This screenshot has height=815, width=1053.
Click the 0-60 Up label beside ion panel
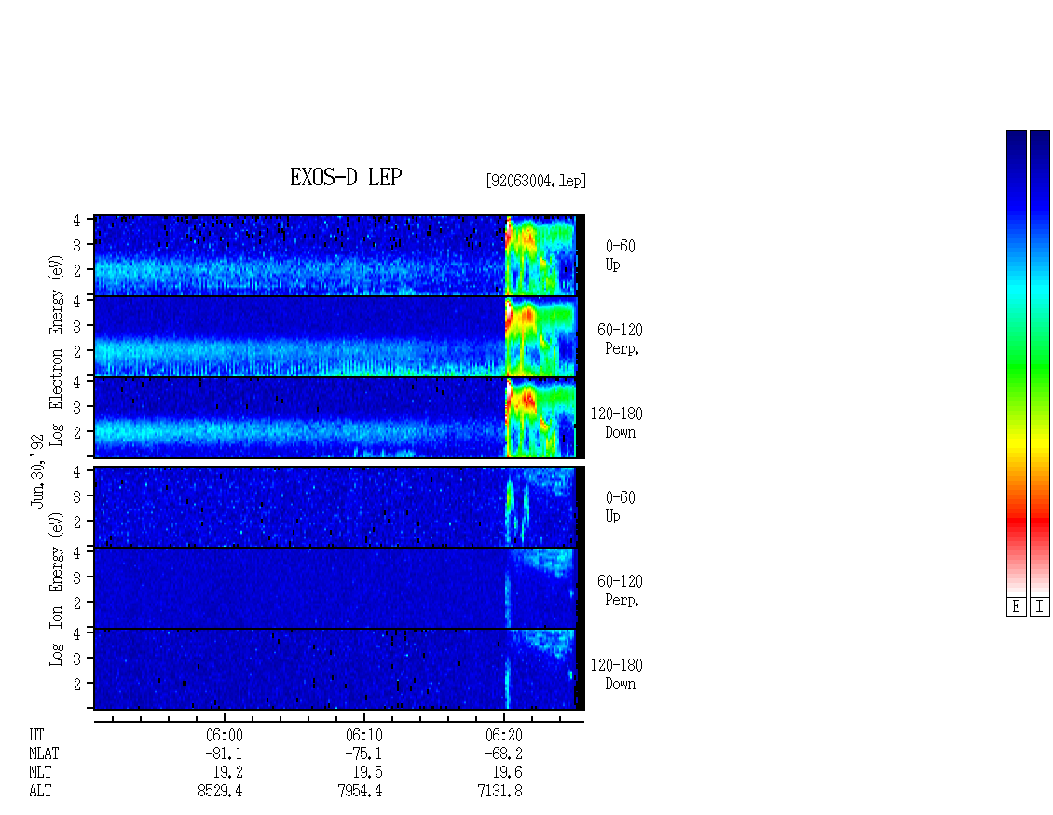point(620,507)
